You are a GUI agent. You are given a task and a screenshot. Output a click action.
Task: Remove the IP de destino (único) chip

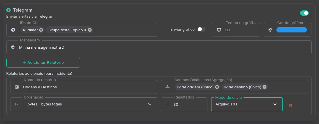point(264,87)
